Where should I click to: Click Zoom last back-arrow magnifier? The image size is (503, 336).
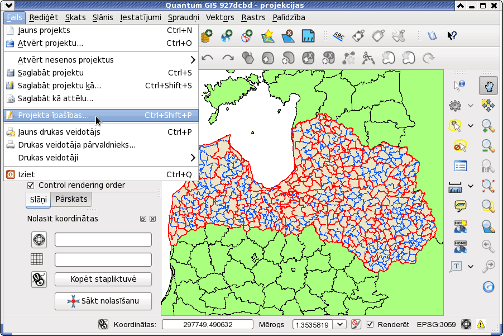pyautogui.click(x=488, y=246)
